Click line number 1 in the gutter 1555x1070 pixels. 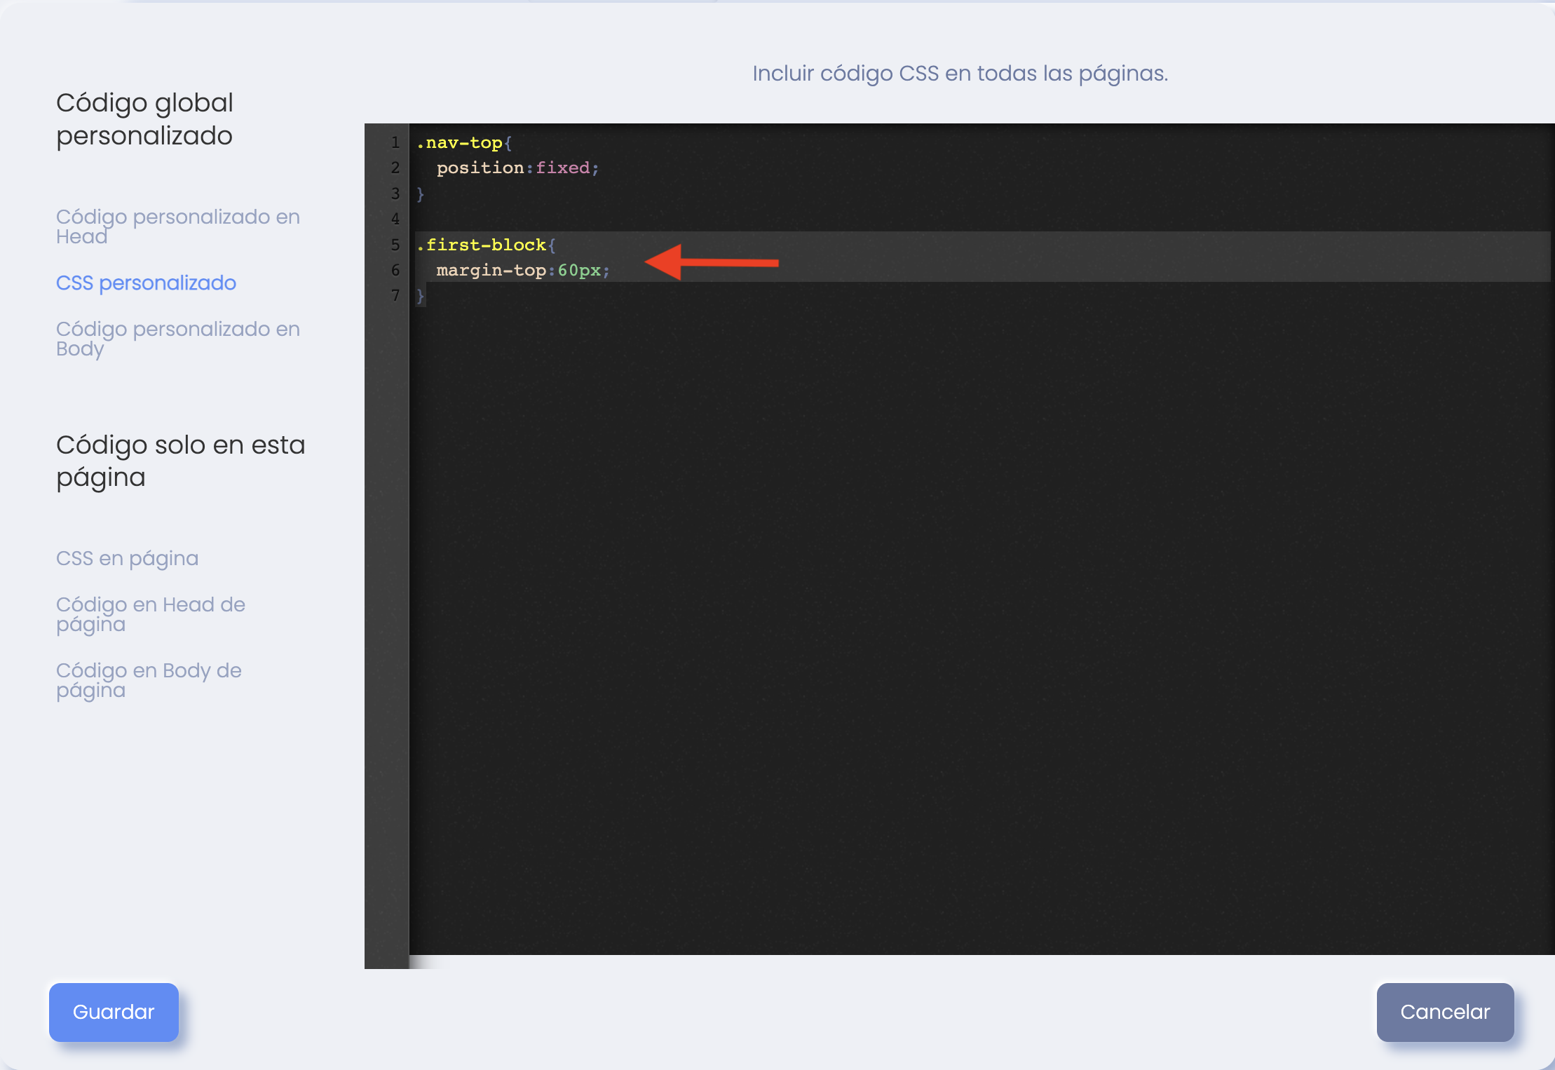click(x=395, y=142)
